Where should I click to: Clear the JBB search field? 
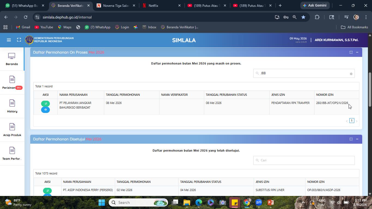[351, 74]
